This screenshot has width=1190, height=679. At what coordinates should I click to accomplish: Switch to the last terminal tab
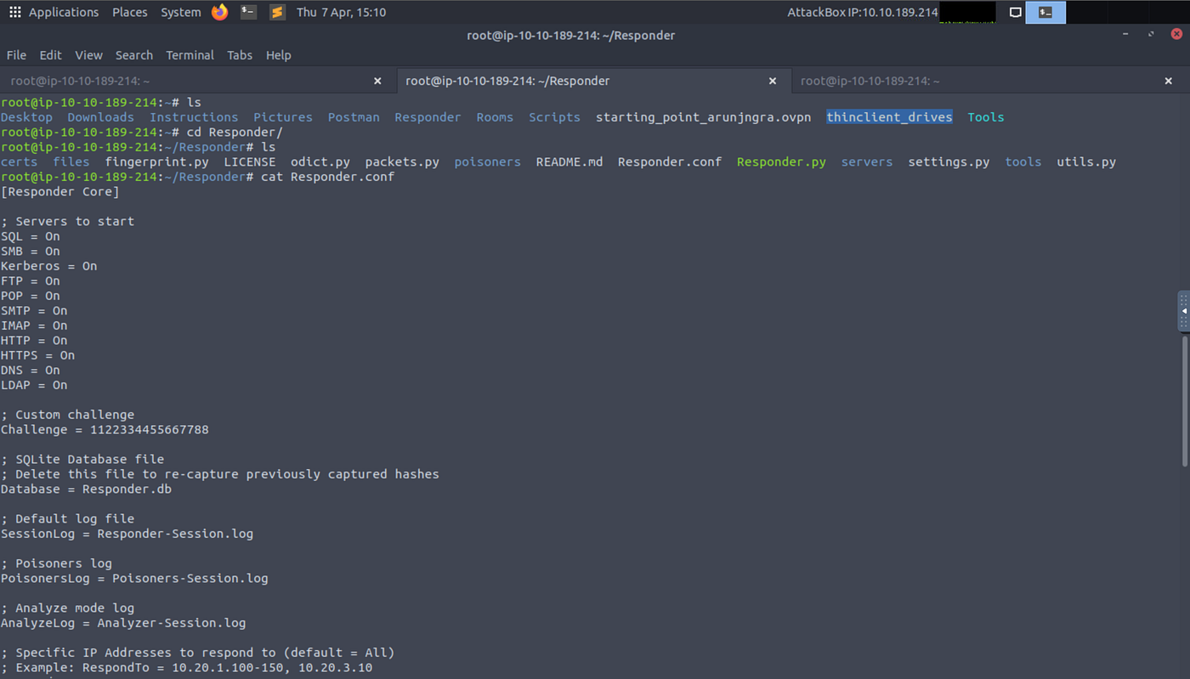(990, 81)
